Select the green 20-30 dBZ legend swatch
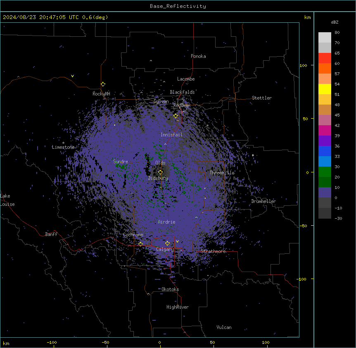The height and width of the screenshot is (348, 356). click(x=325, y=172)
